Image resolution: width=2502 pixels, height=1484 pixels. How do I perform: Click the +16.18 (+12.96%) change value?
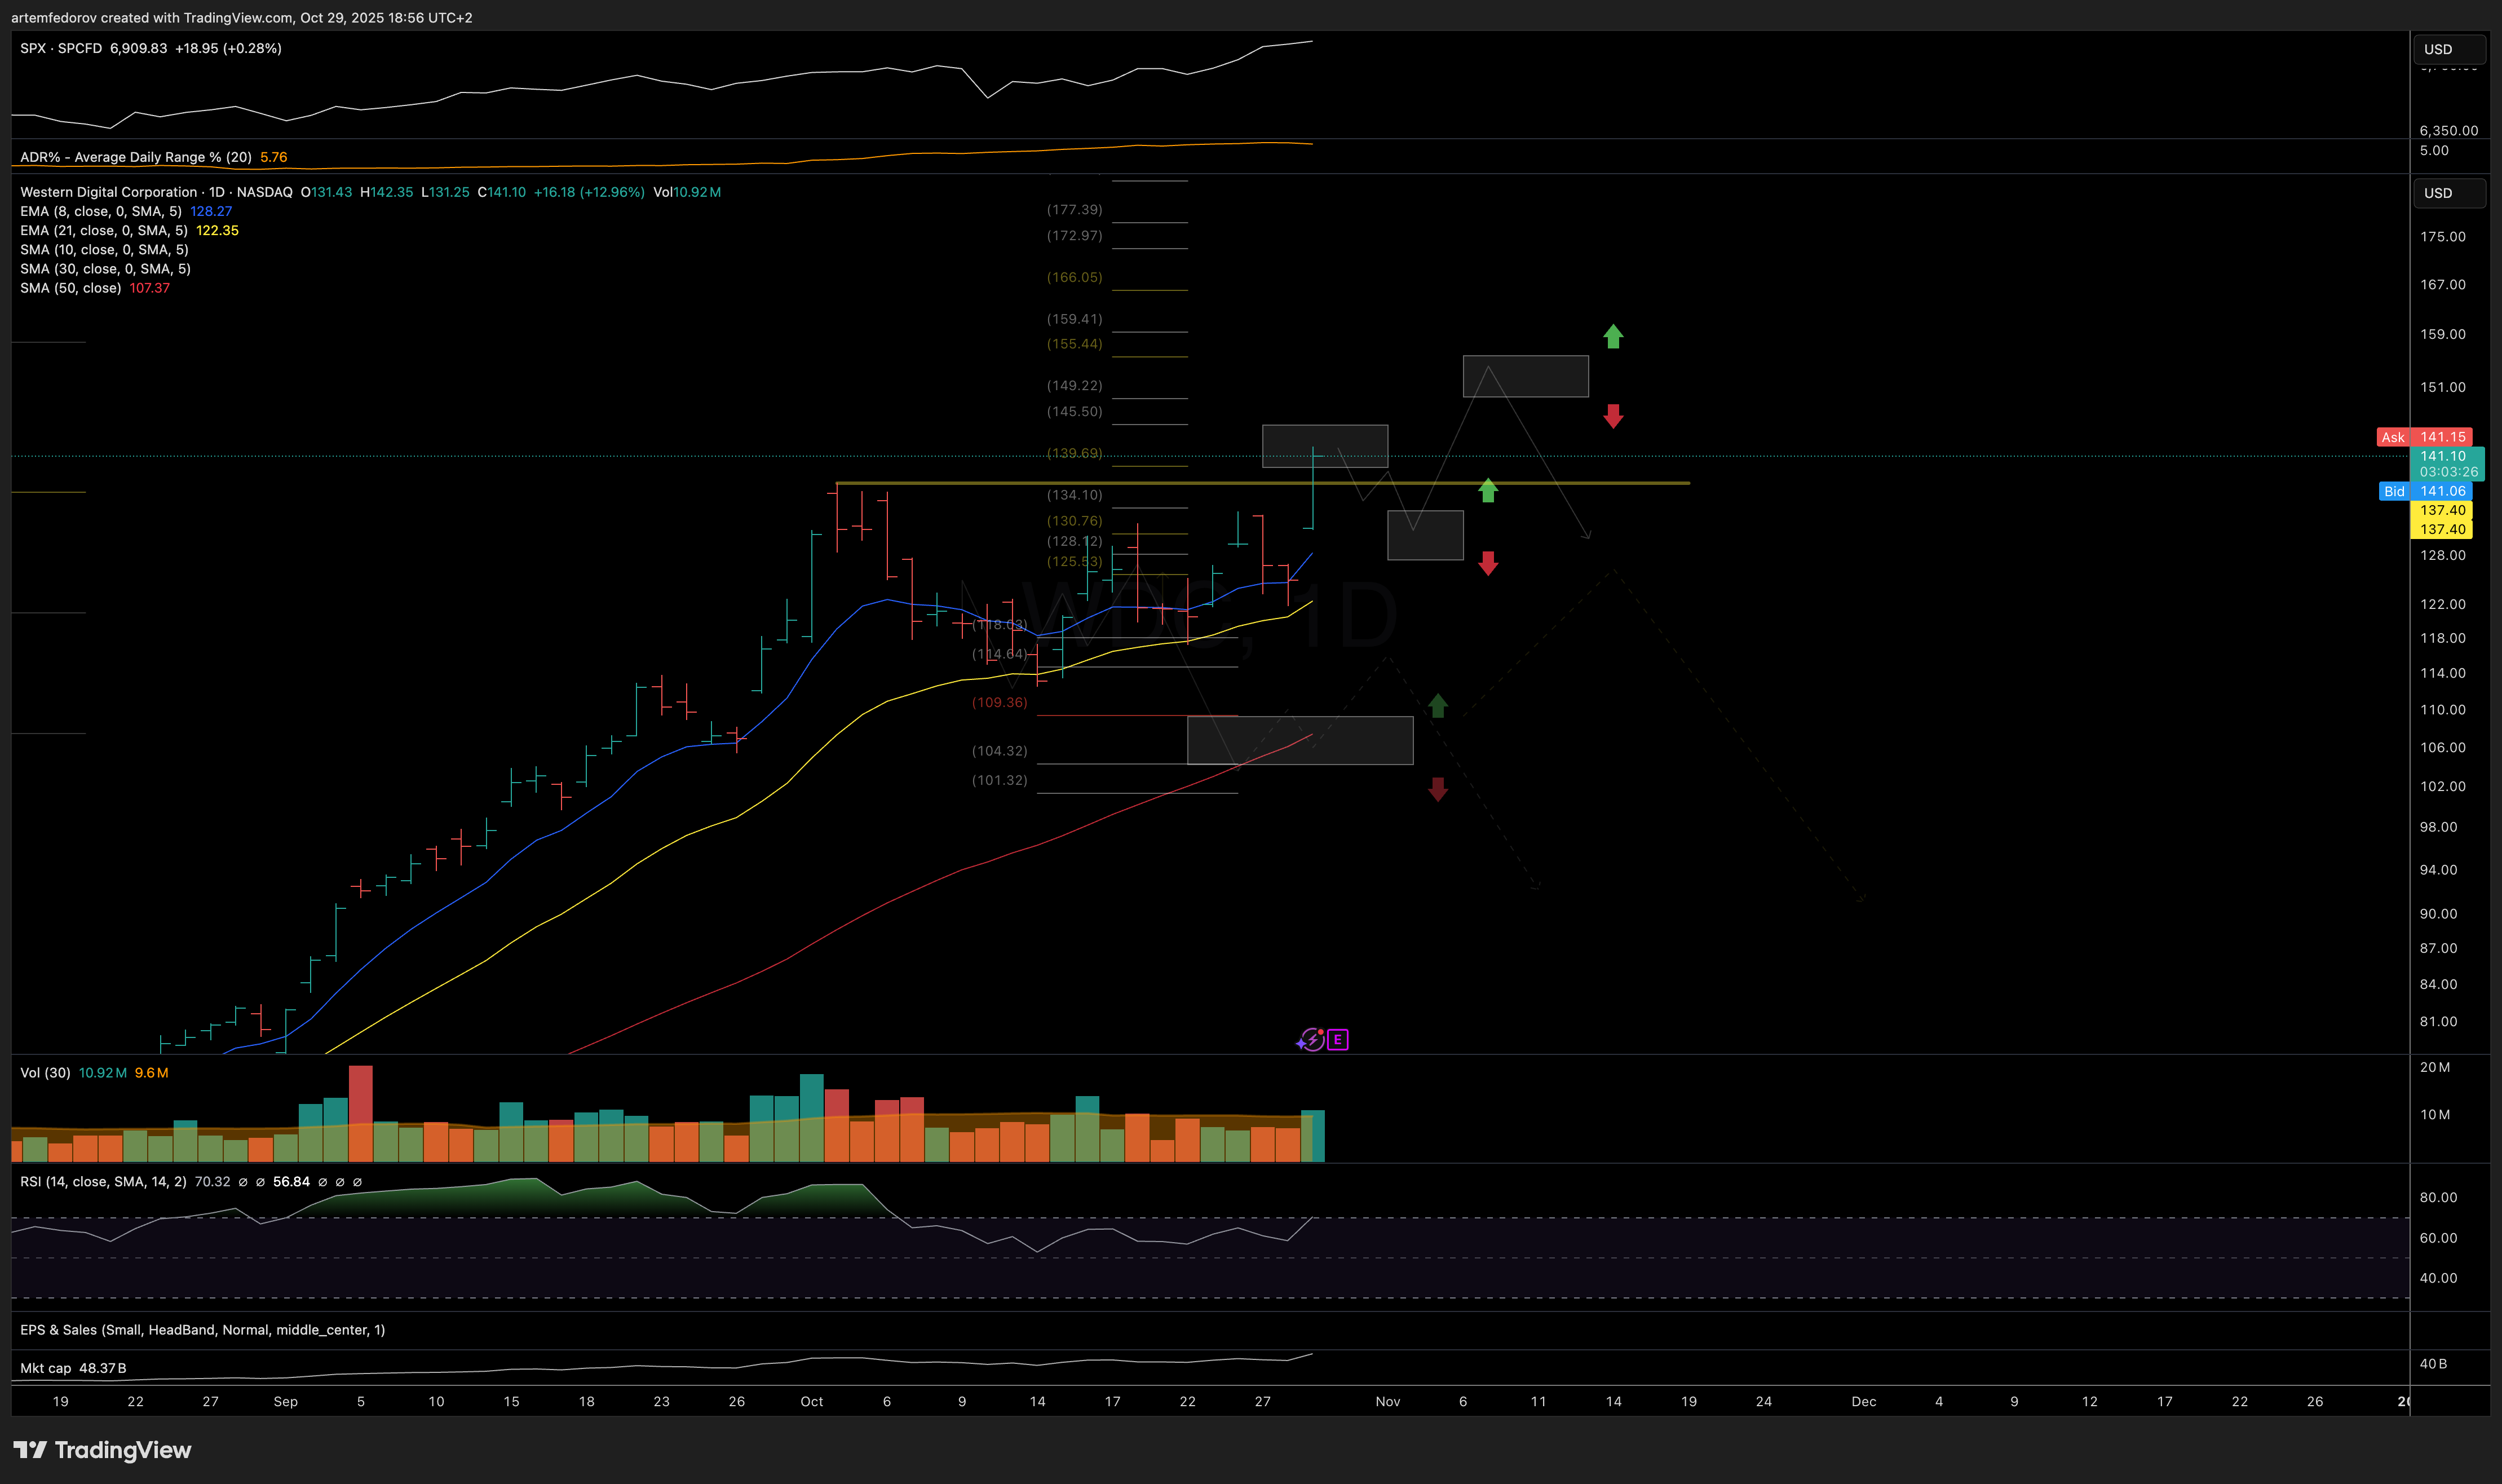pyautogui.click(x=589, y=192)
